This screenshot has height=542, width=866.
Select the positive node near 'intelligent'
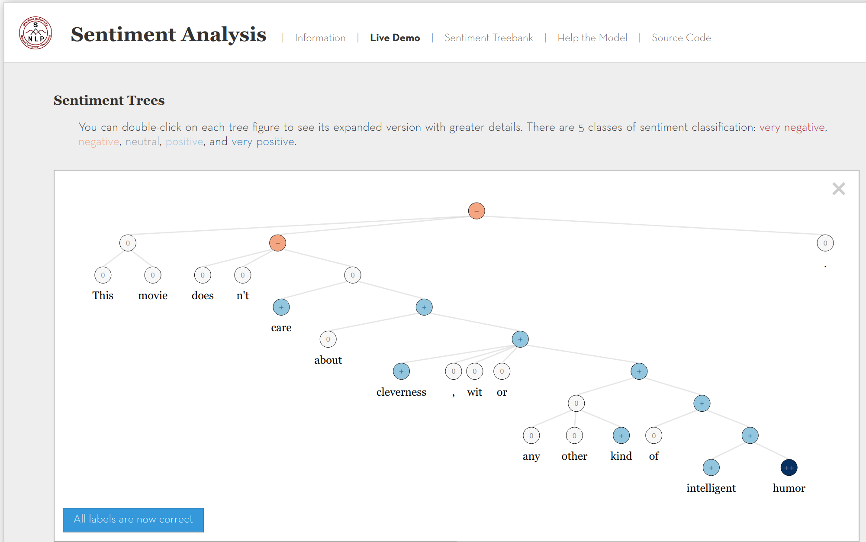(711, 467)
